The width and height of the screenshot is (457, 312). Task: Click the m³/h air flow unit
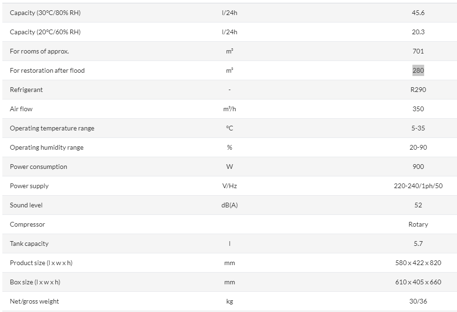[x=229, y=109]
